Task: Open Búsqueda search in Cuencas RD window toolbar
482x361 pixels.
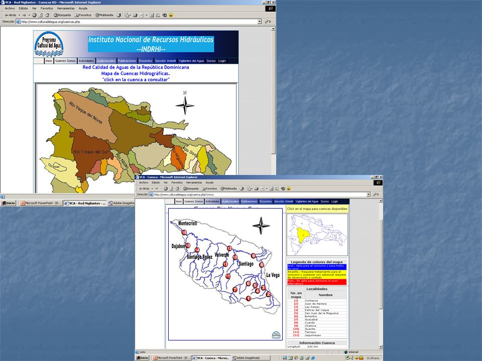Action: 62,15
